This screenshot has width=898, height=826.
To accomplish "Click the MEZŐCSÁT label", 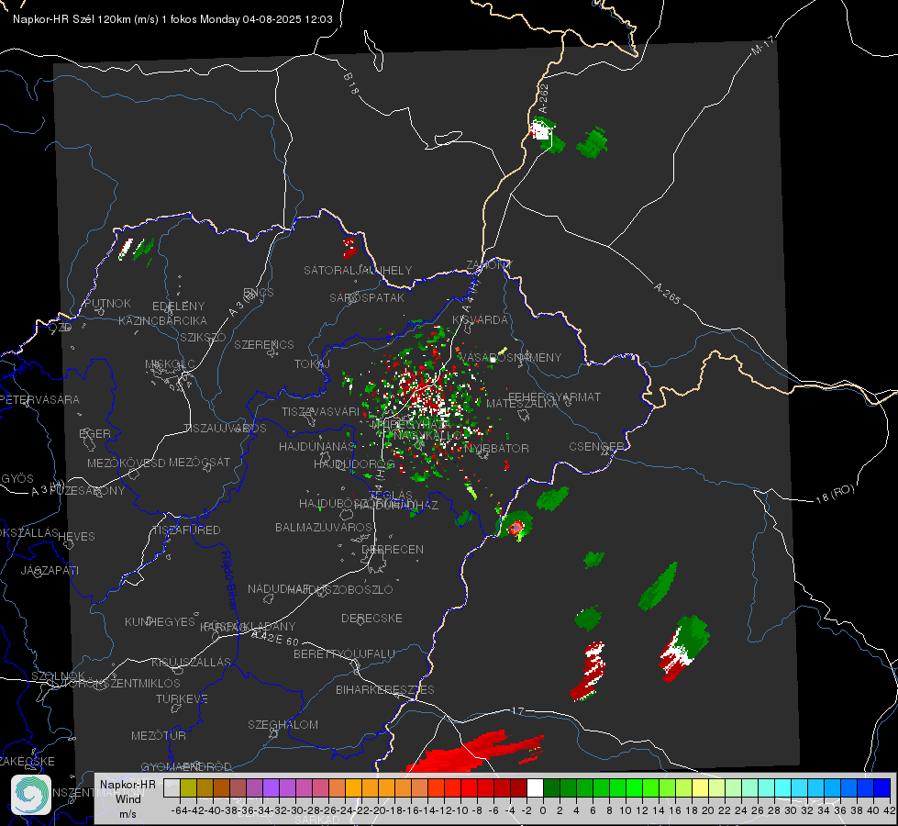I will (x=199, y=462).
